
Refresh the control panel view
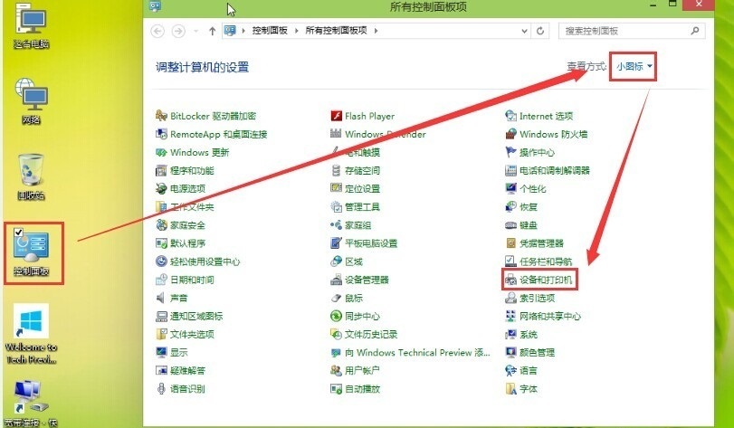(x=540, y=31)
